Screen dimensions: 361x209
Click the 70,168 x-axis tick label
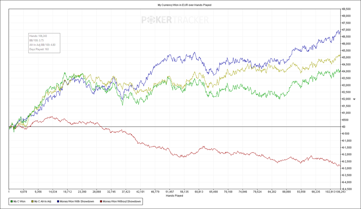click(228, 191)
